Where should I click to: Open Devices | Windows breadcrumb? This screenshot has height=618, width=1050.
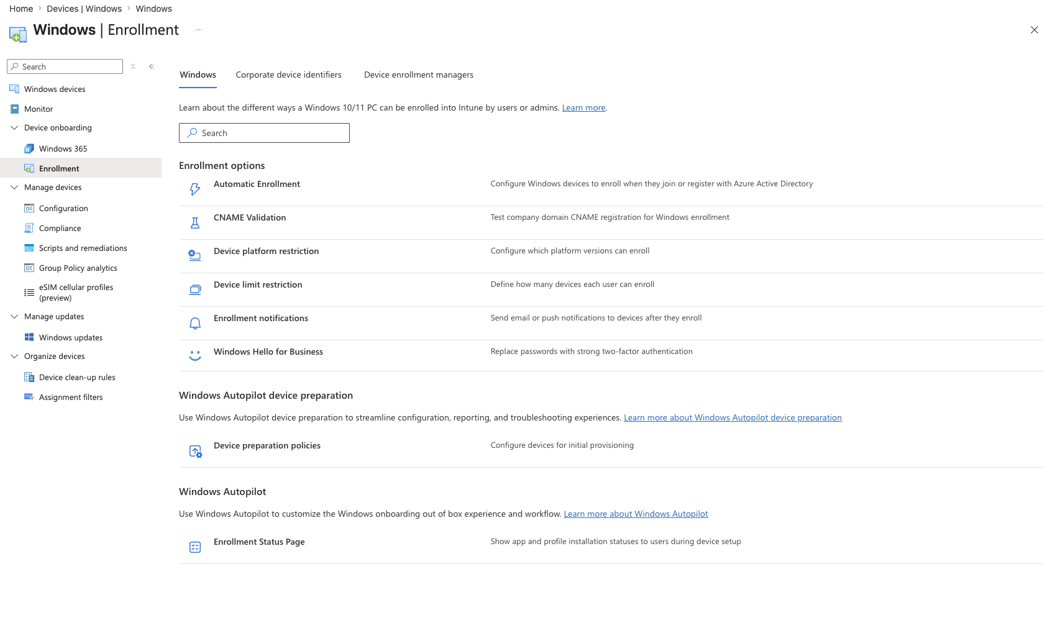[x=84, y=9]
